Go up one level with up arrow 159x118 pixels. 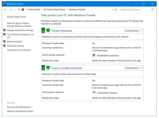click(18, 10)
